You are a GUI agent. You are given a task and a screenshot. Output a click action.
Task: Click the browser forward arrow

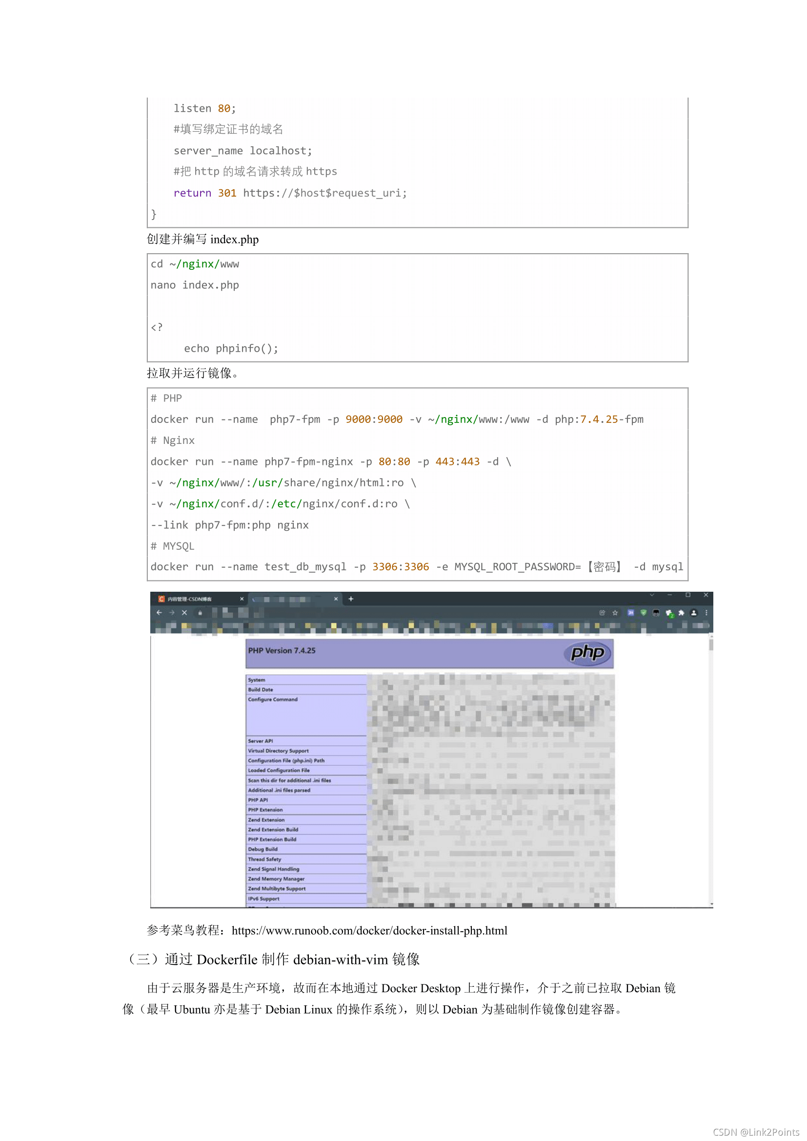pyautogui.click(x=171, y=613)
